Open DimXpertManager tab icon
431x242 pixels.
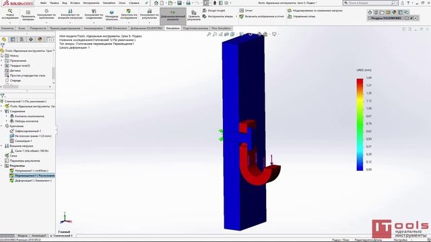click(31, 40)
